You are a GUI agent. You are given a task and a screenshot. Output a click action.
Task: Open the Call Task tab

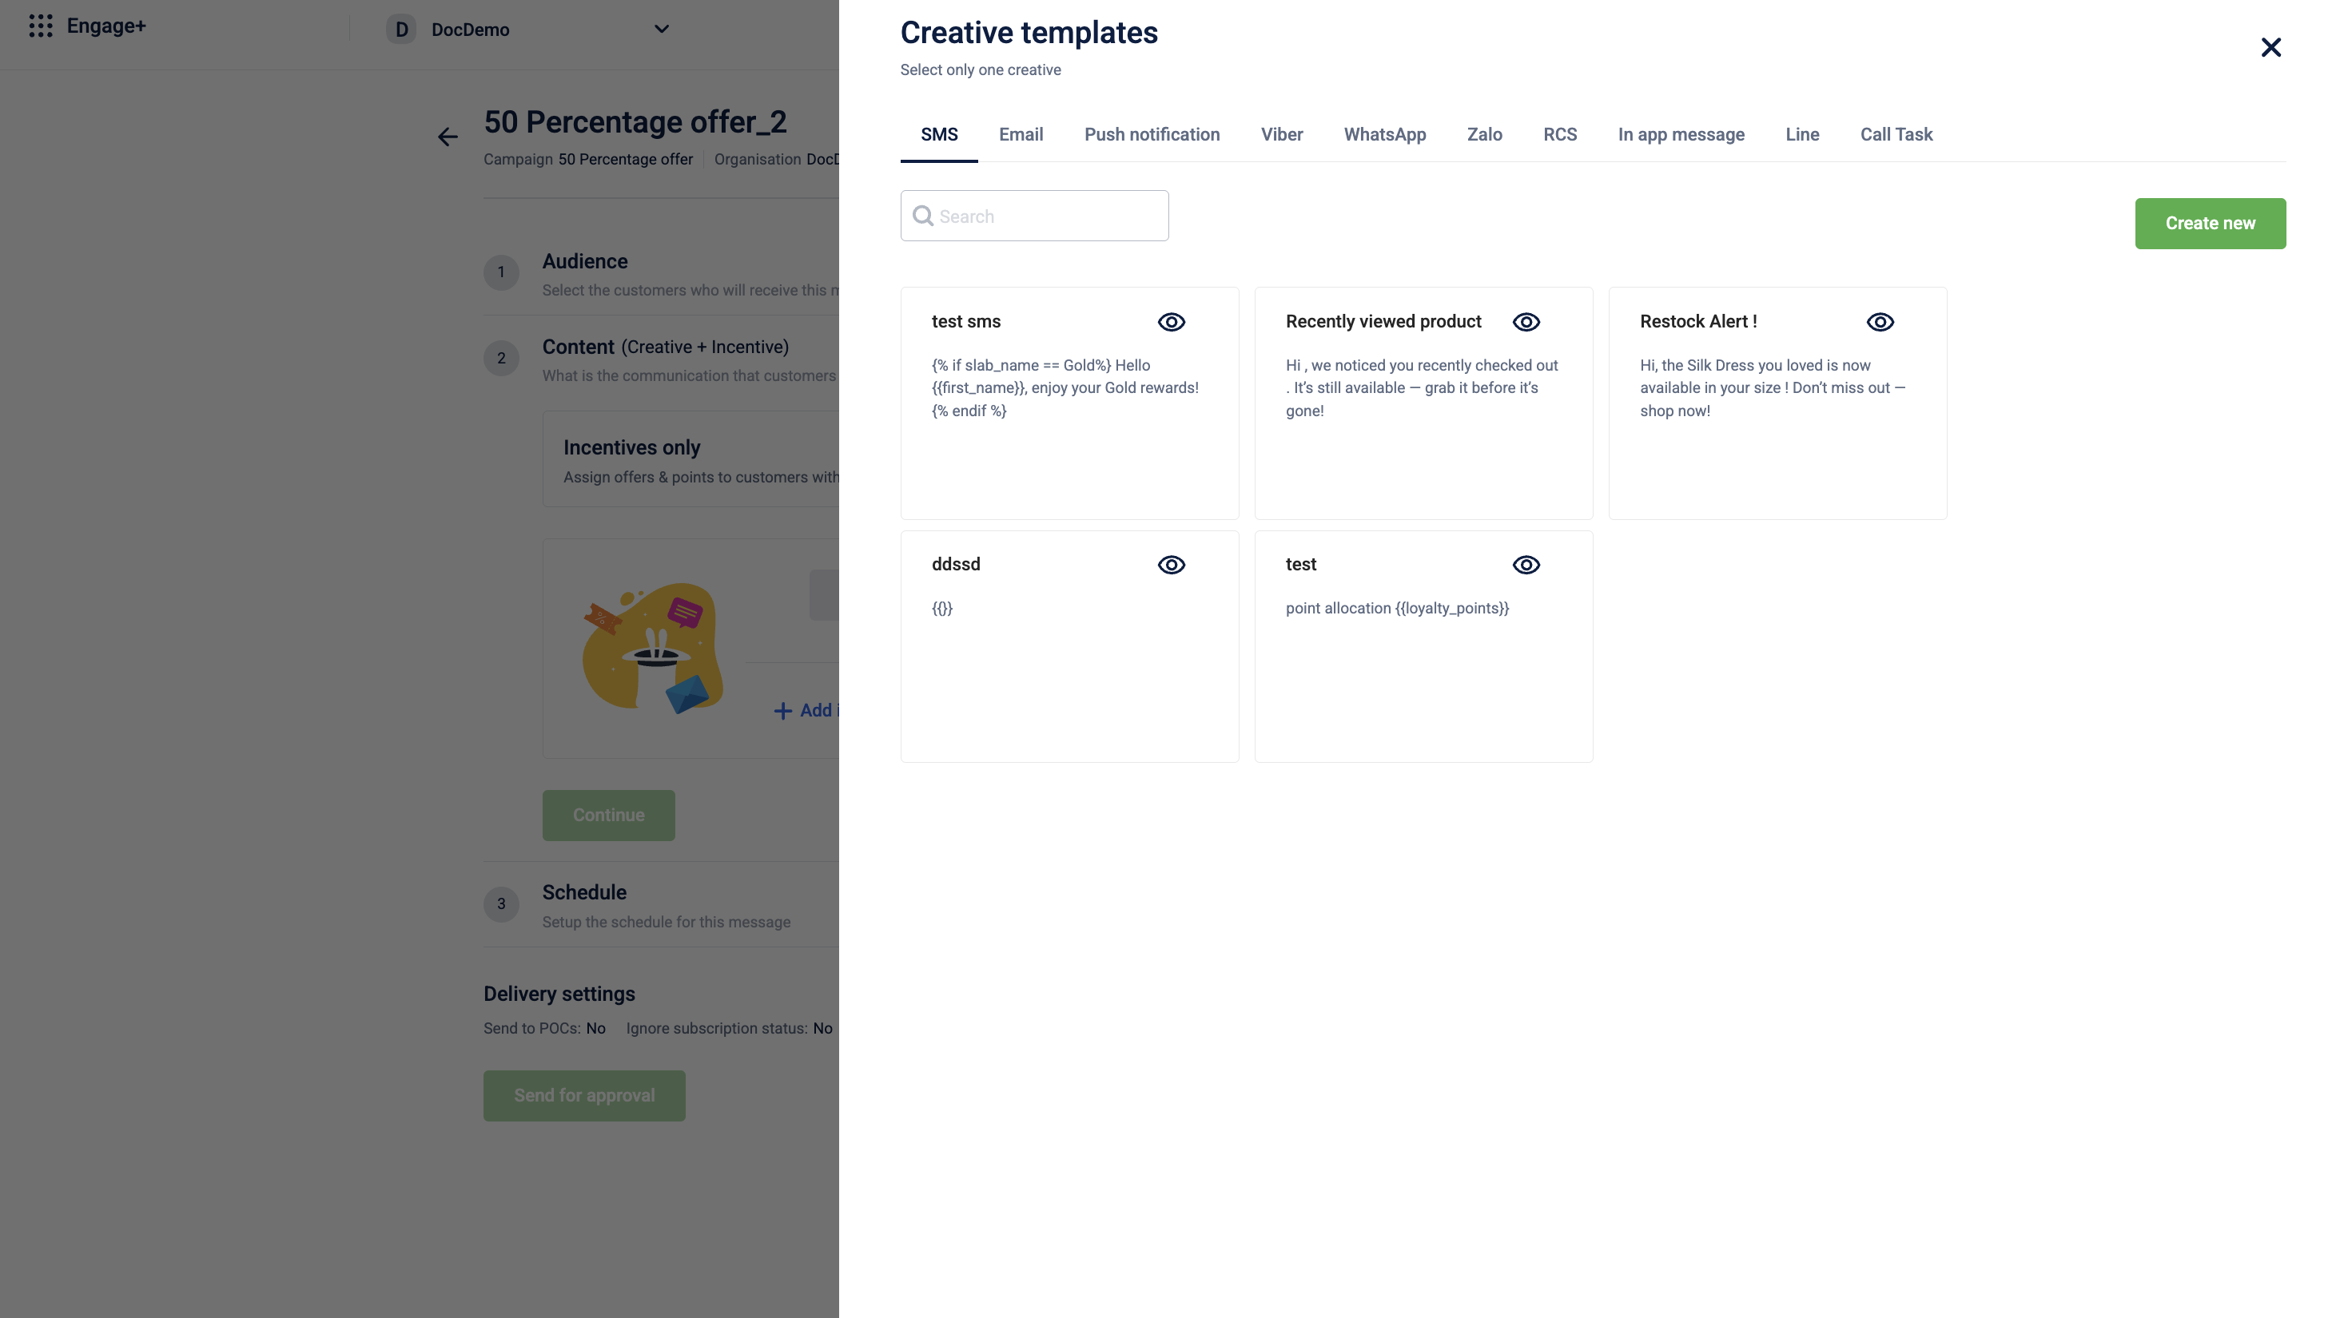[1895, 135]
